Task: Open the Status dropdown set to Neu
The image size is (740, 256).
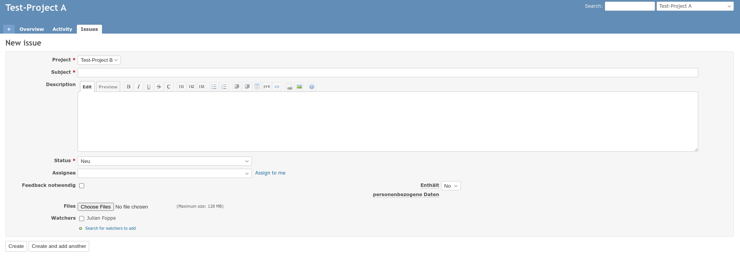Action: point(165,161)
